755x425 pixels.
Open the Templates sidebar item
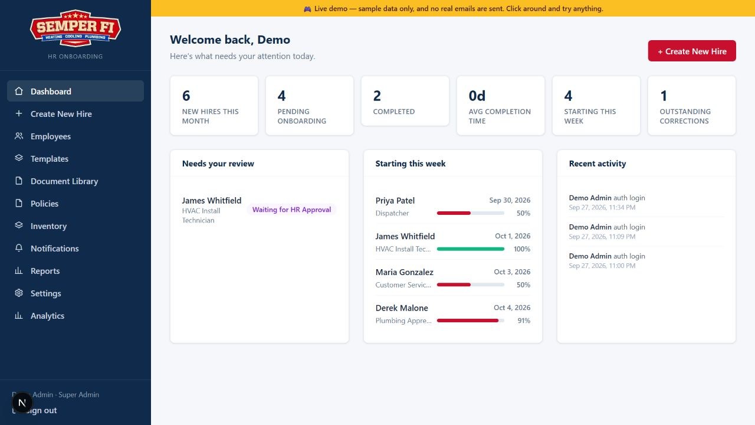(75, 159)
